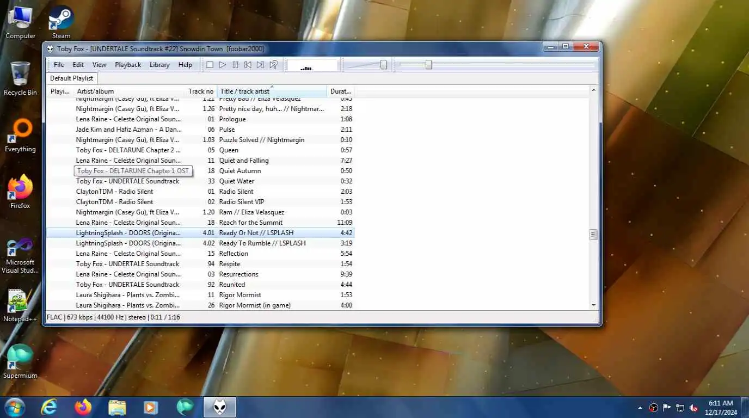Select the track Reflection
This screenshot has width=749, height=418.
click(200, 254)
